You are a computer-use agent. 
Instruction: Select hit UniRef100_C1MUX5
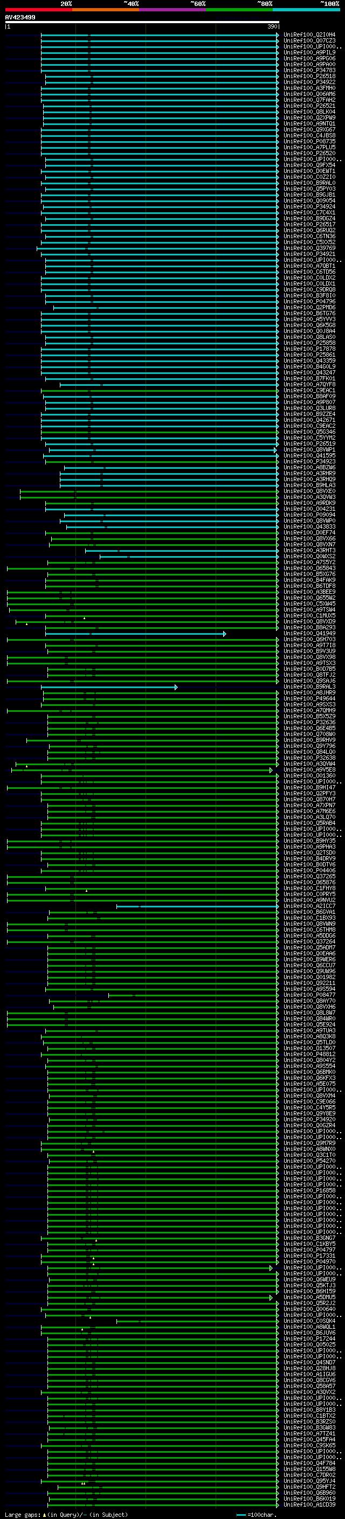[x=309, y=615]
